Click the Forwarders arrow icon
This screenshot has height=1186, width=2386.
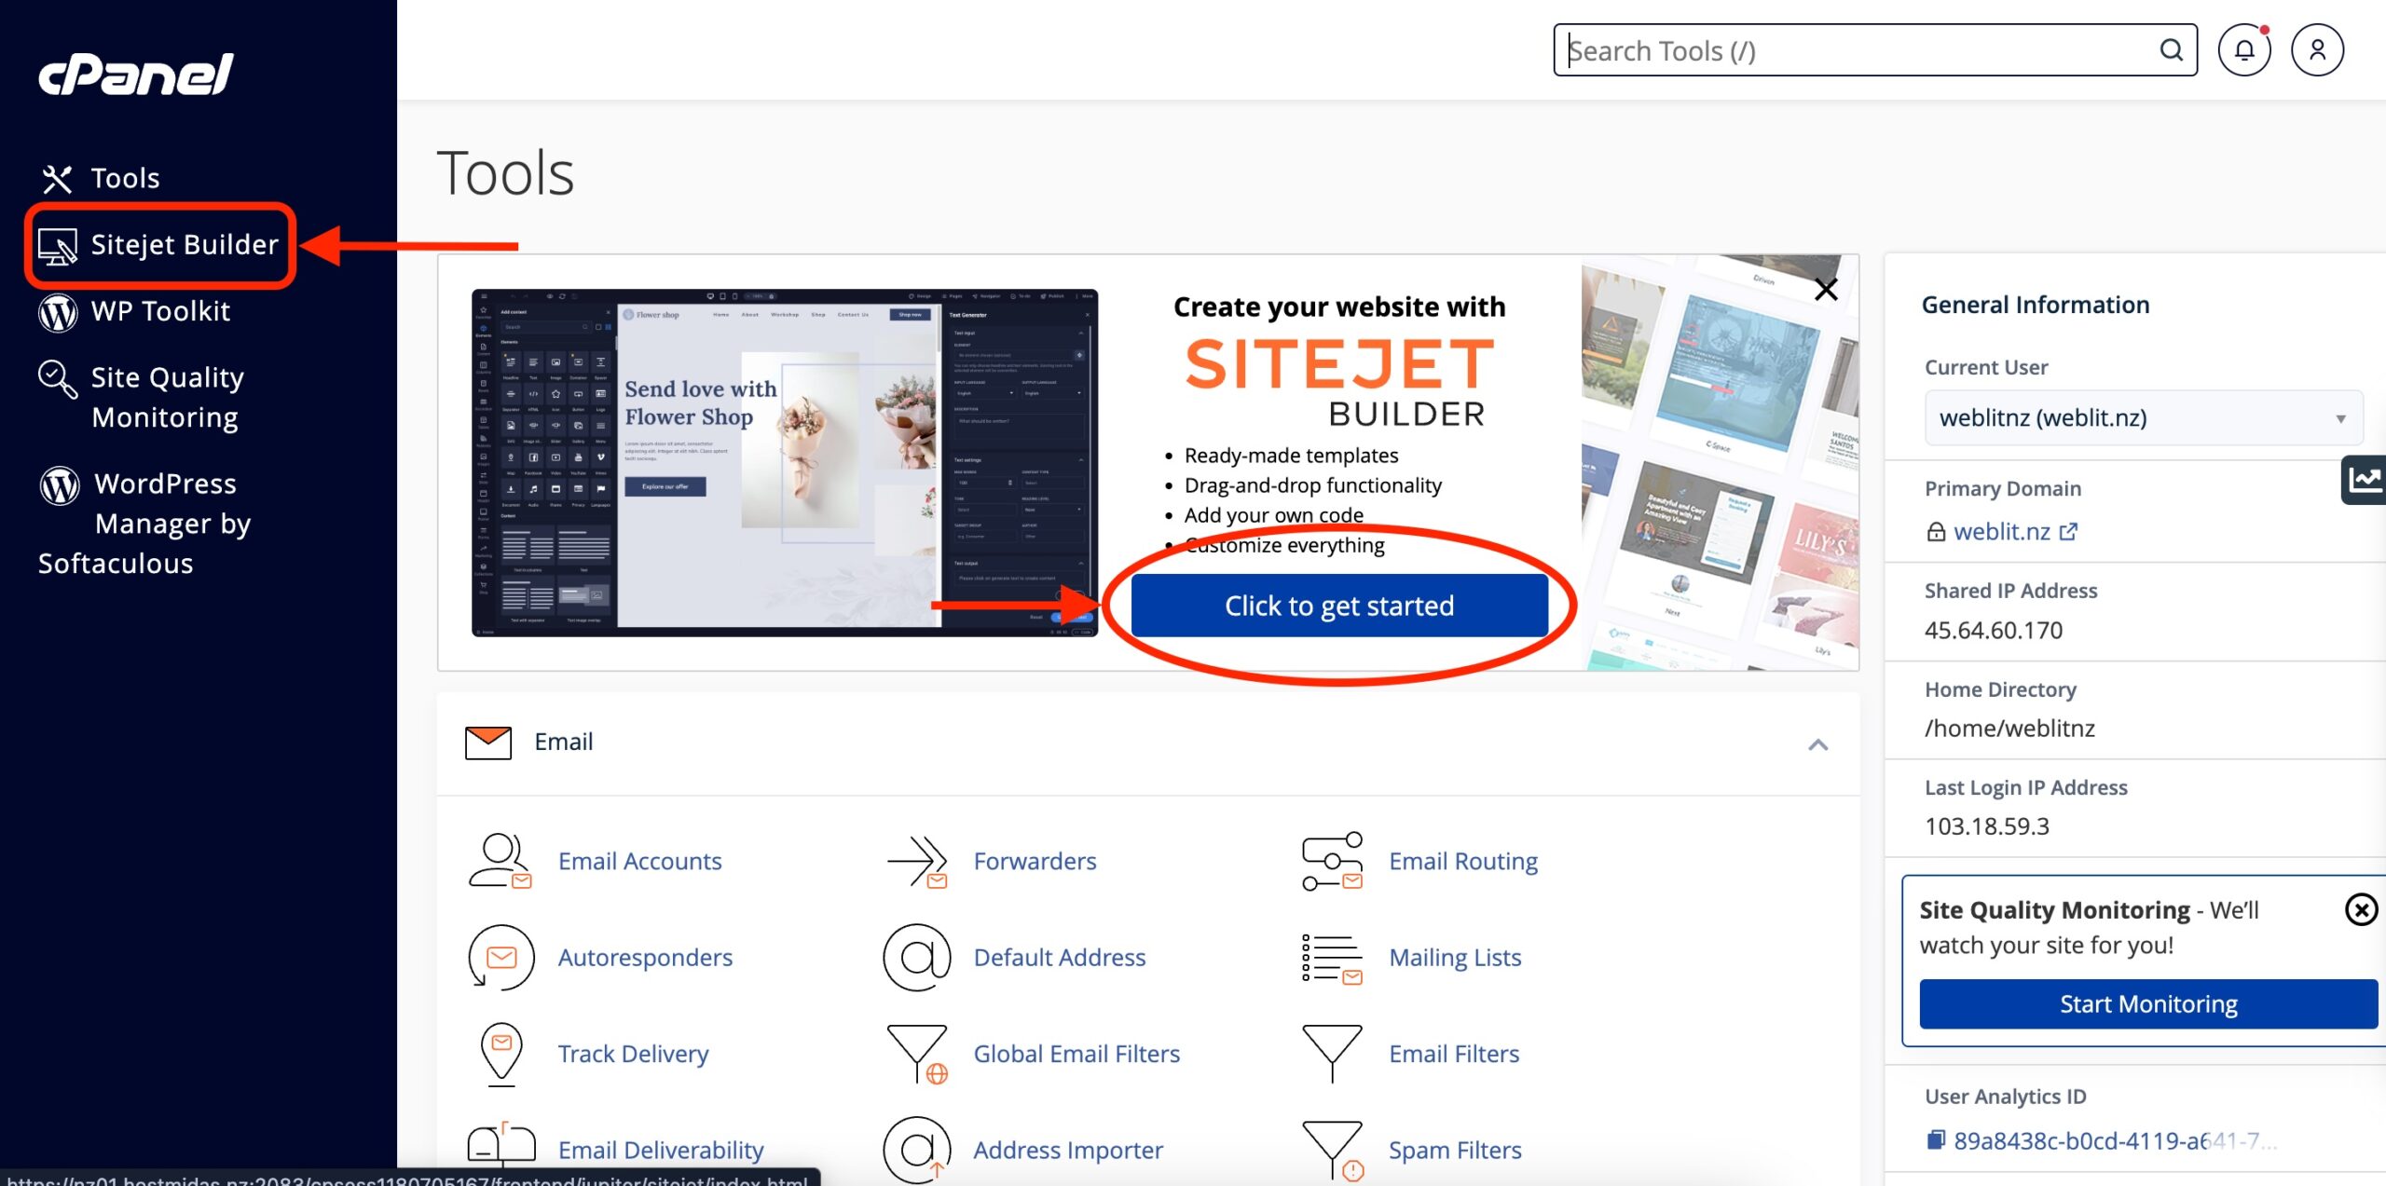[x=917, y=861]
